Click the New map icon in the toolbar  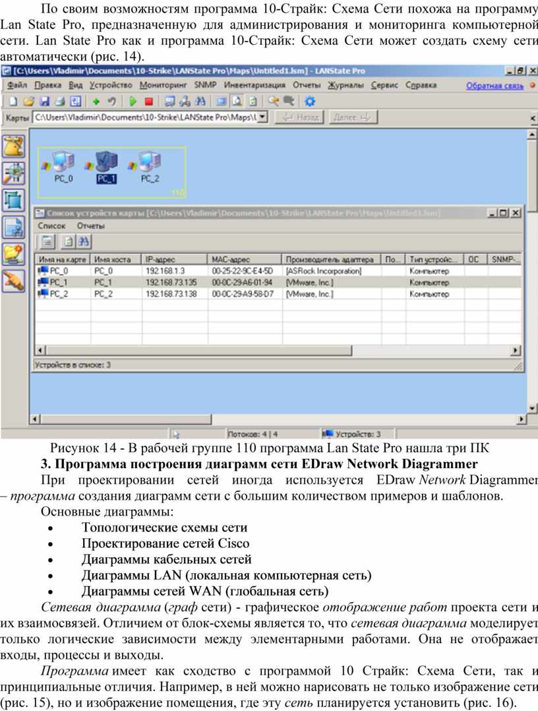13,102
